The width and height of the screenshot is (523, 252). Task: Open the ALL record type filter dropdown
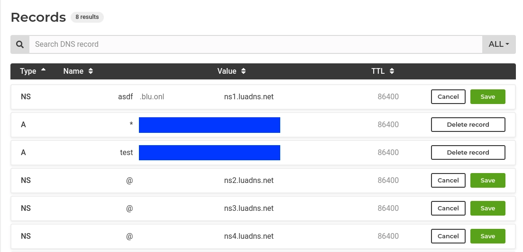pos(499,44)
